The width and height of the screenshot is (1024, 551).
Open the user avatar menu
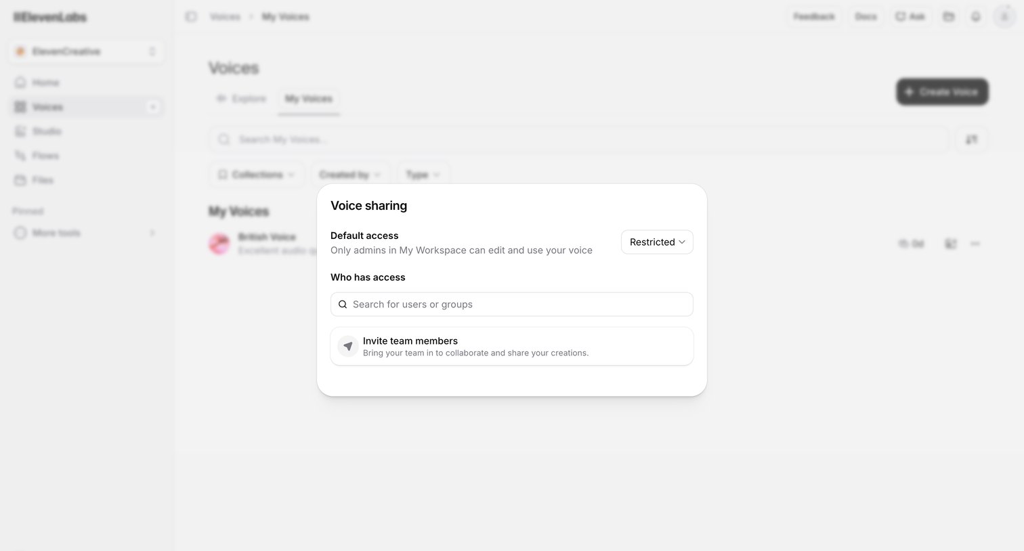1004,16
